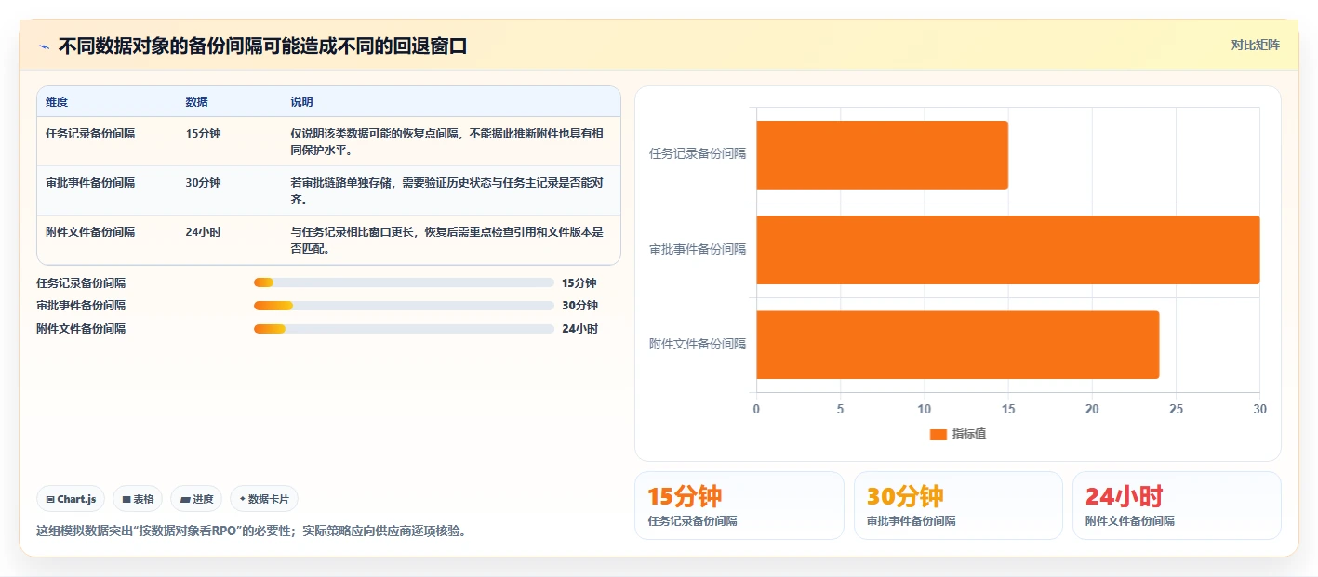This screenshot has width=1318, height=577.
Task: Click the orange bar for 附件文件备份间隔 in chart
Action: (x=957, y=345)
